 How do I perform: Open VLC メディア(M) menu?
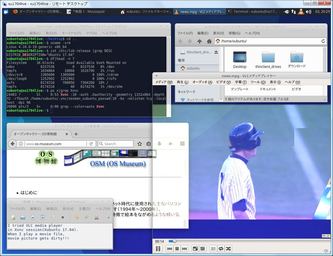[x=164, y=82]
